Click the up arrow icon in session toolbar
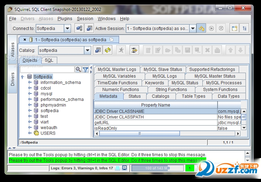 pos(231,50)
